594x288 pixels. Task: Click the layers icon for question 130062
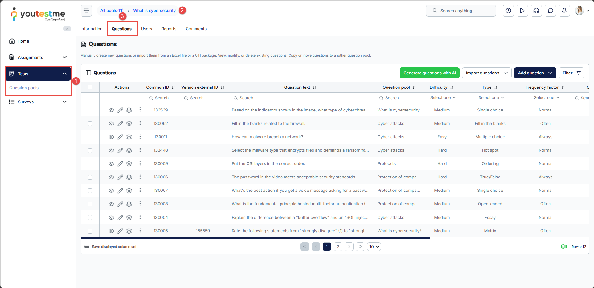pyautogui.click(x=129, y=124)
